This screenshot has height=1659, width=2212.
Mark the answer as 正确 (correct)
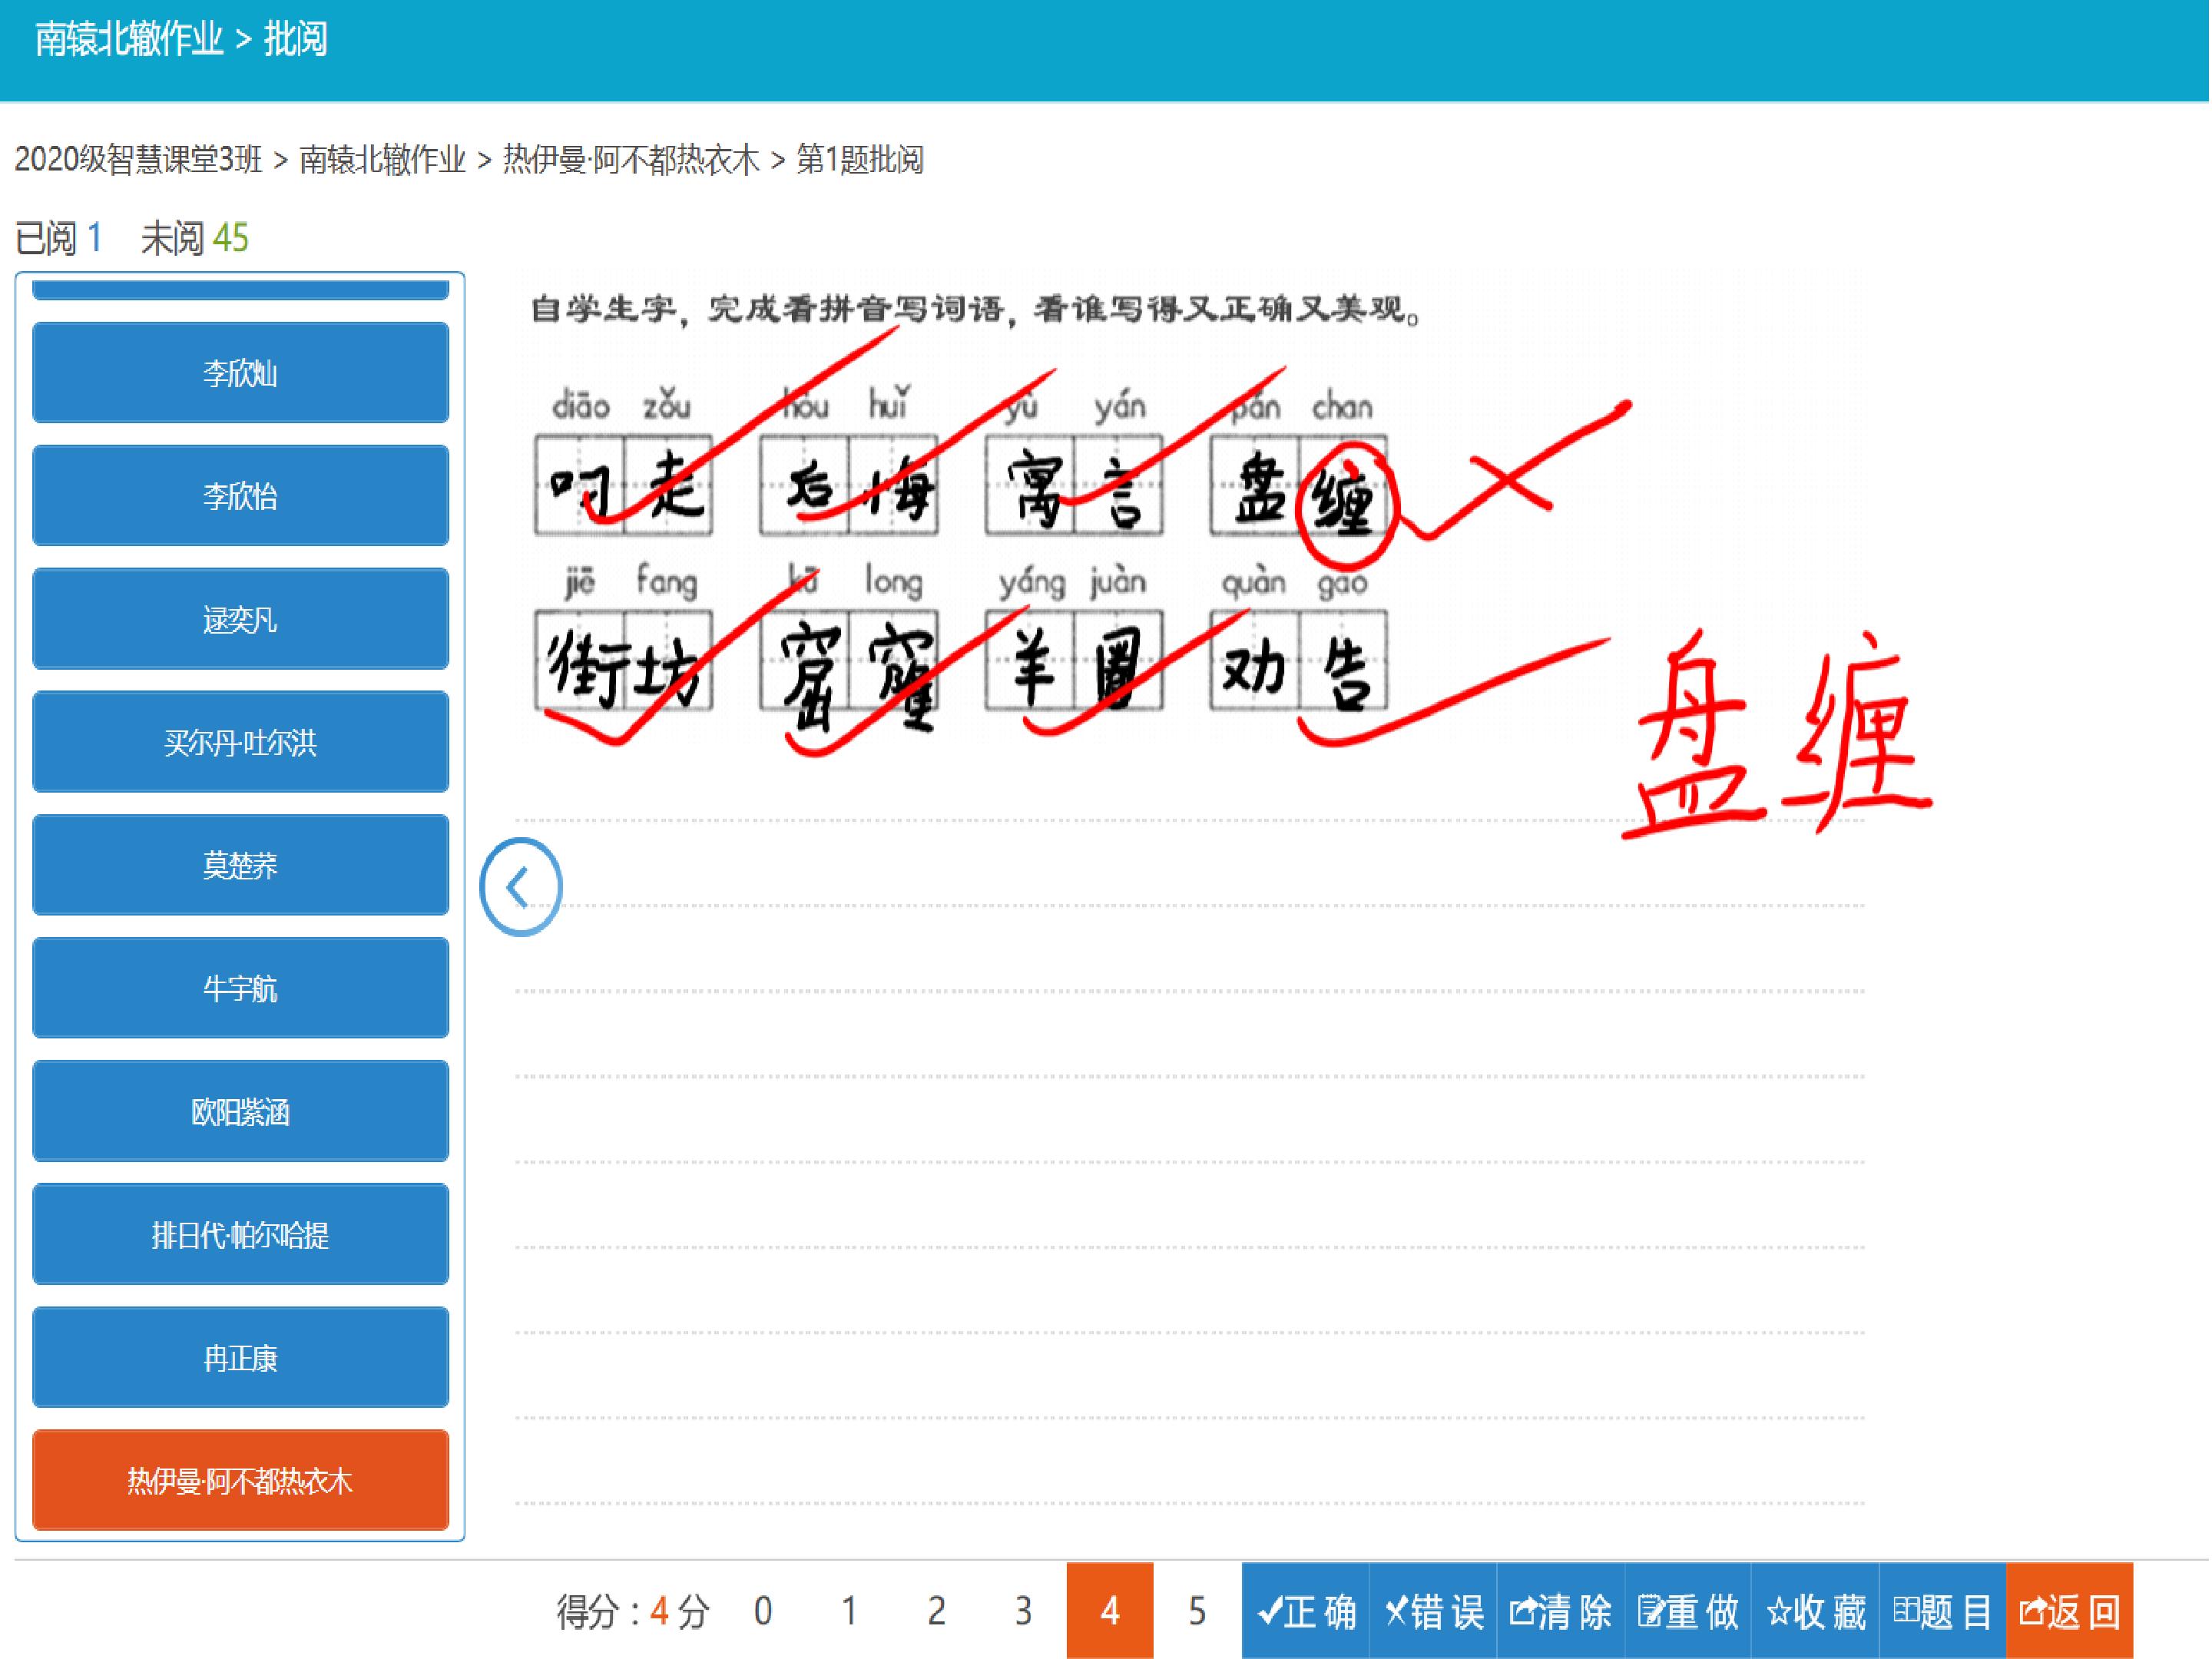click(1306, 1611)
